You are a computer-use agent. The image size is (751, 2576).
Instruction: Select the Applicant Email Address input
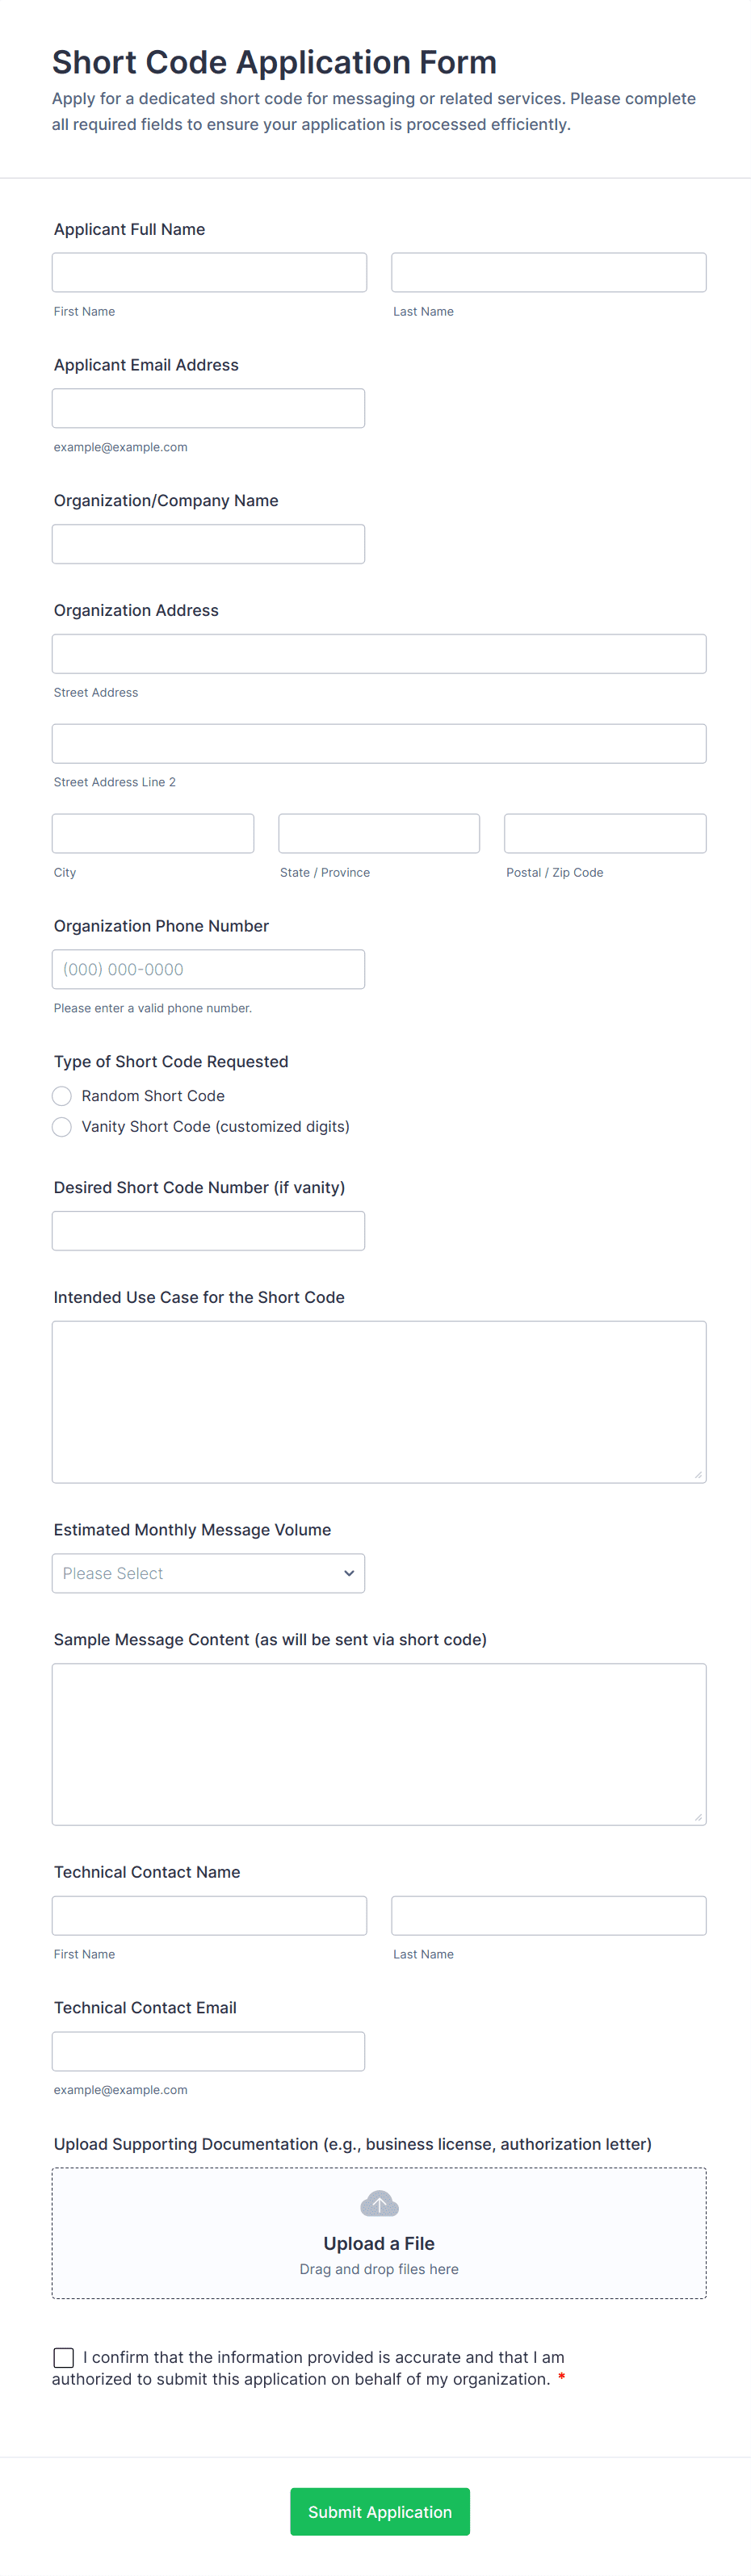click(x=208, y=408)
